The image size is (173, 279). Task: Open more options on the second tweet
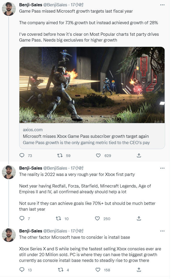point(162,168)
